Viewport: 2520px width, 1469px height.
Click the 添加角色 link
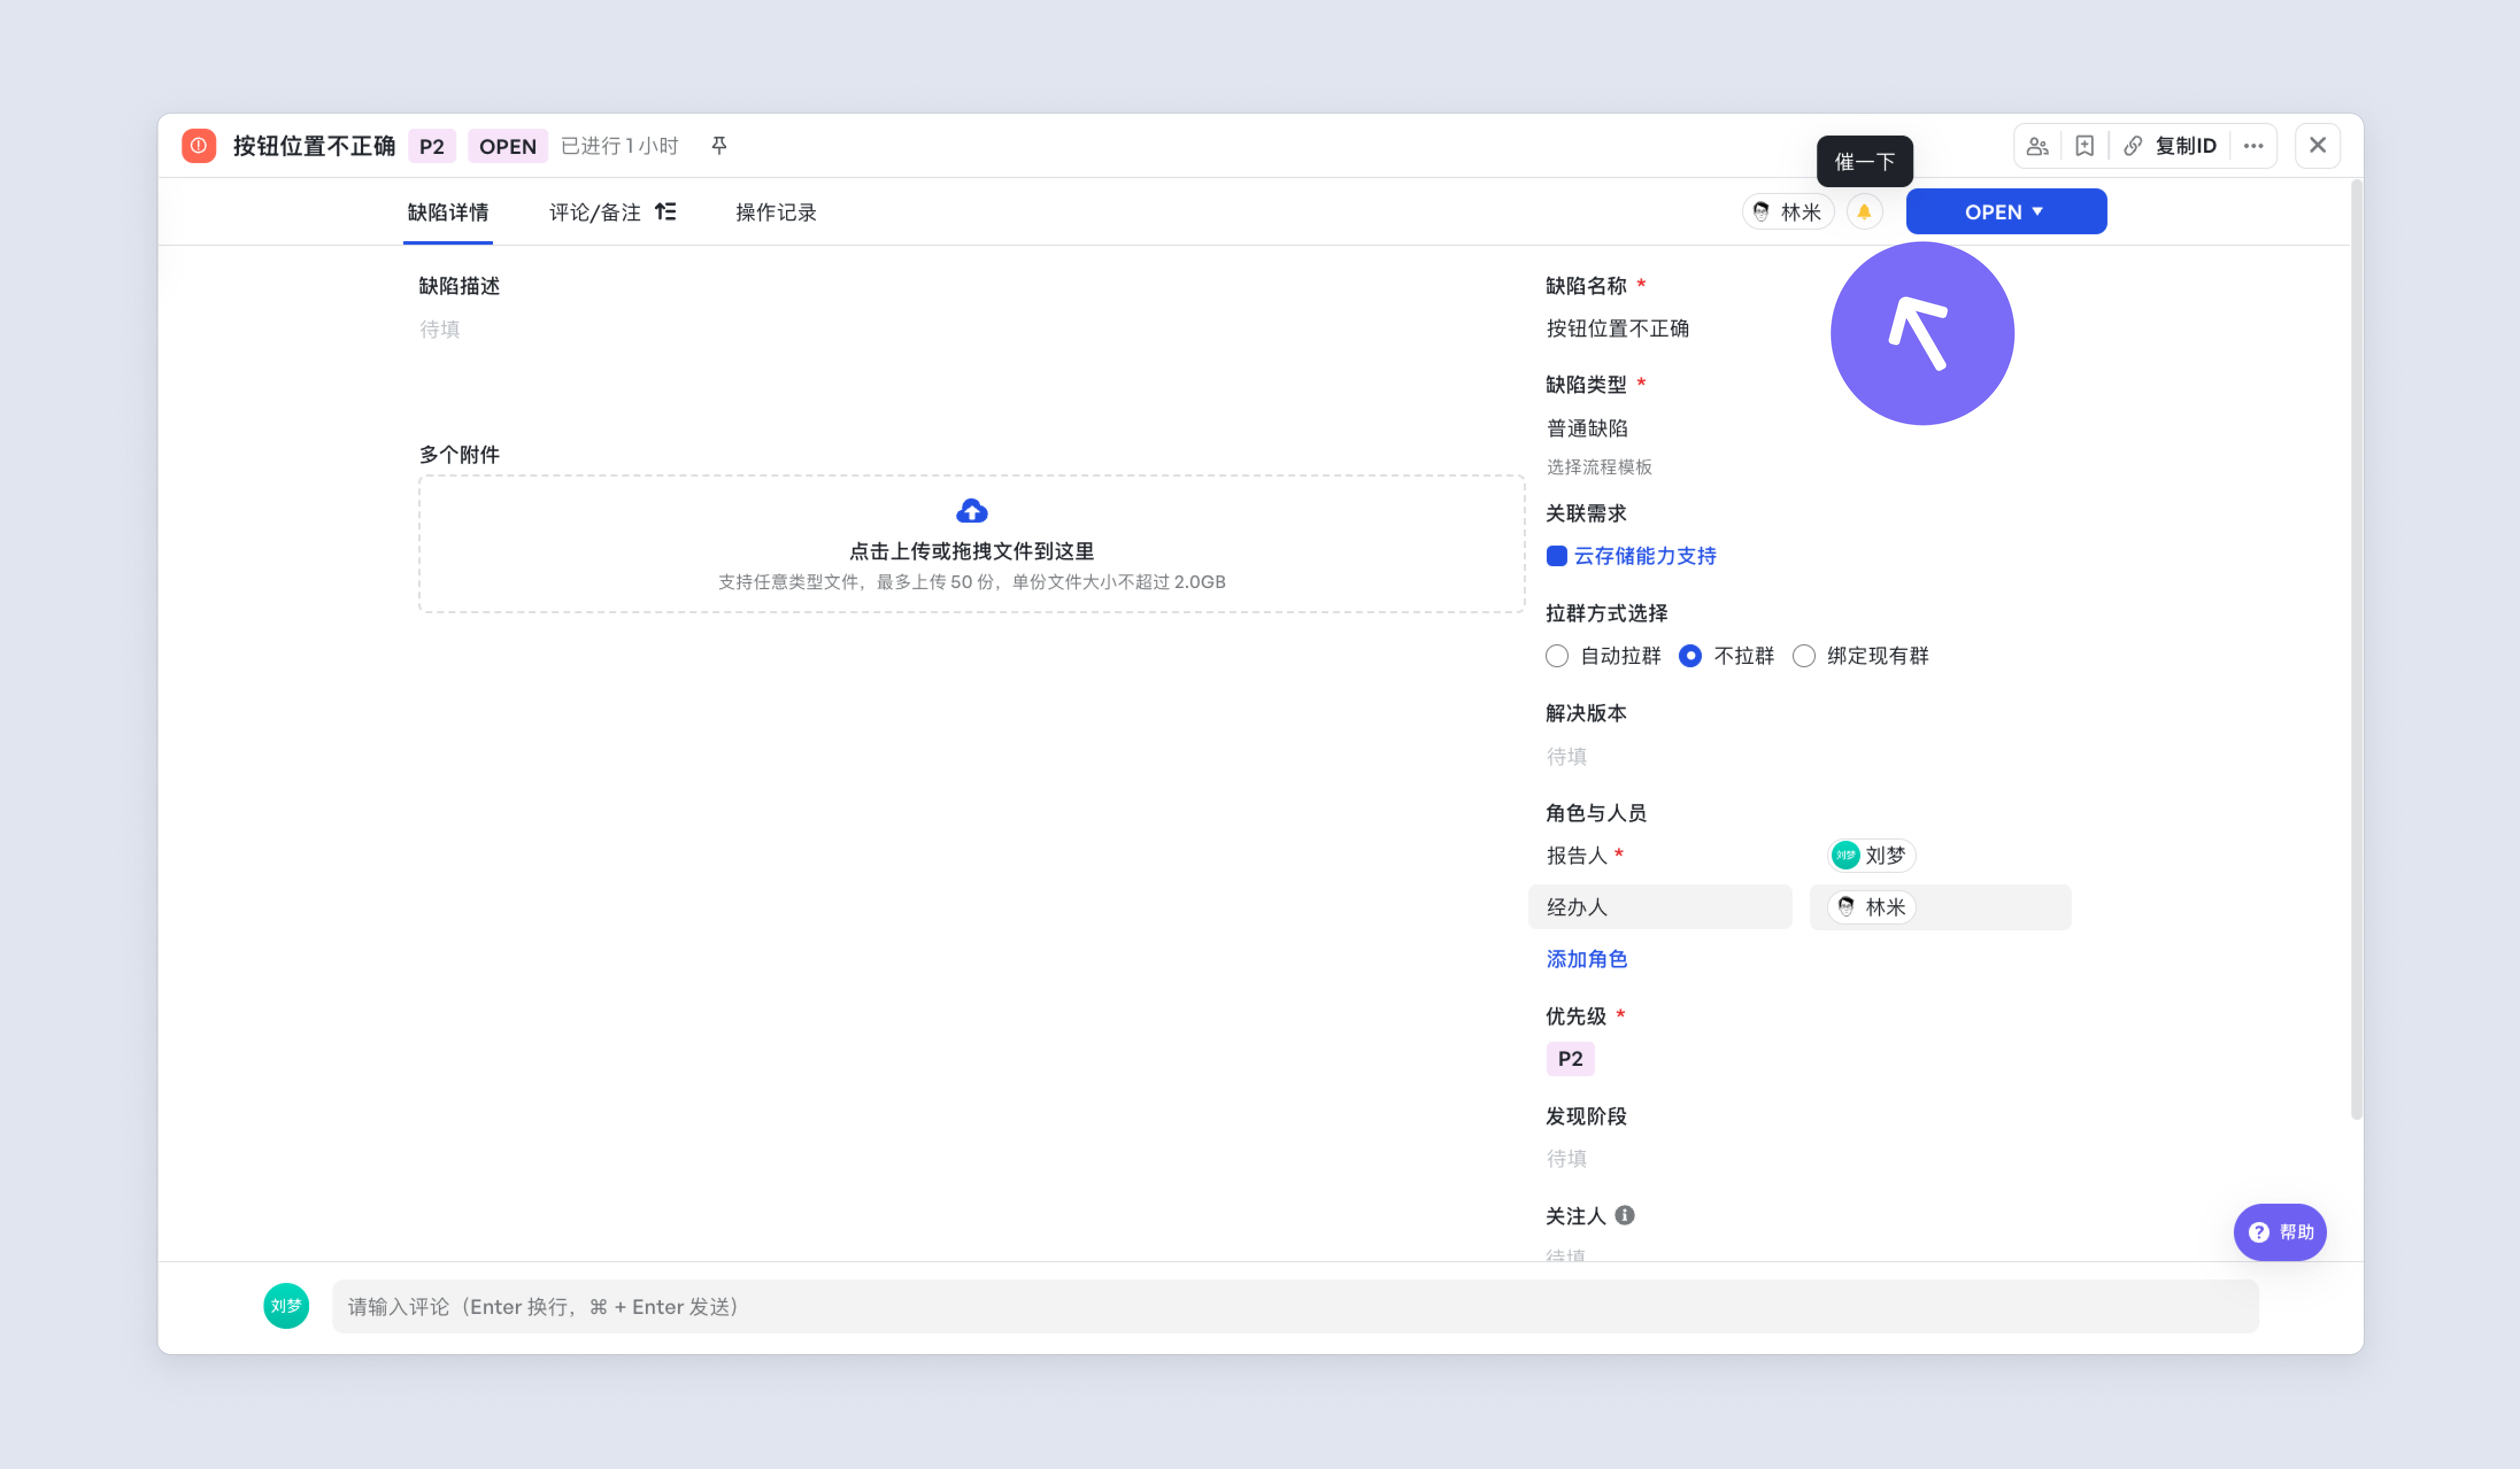tap(1587, 958)
